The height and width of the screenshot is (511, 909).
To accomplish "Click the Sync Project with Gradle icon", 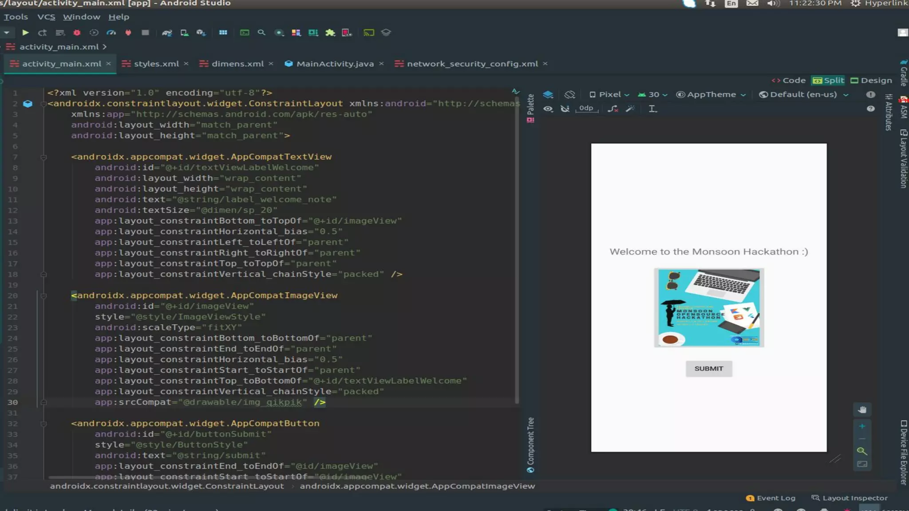I will 167,32.
